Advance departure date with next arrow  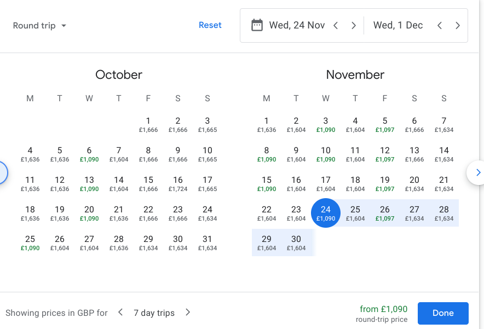354,25
